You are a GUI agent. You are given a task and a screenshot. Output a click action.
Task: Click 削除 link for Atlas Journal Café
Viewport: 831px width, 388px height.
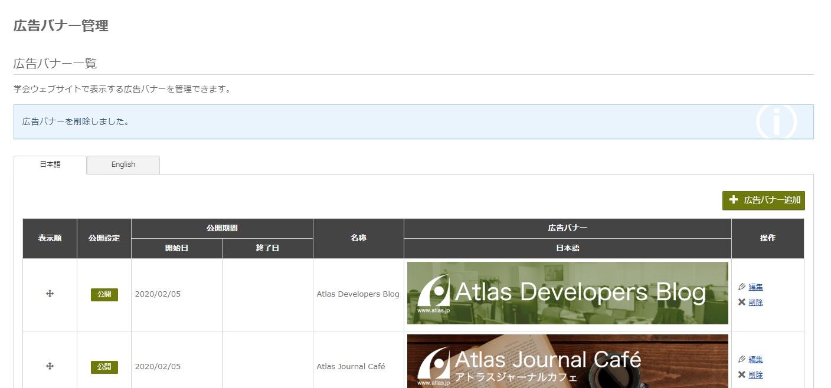tap(755, 375)
